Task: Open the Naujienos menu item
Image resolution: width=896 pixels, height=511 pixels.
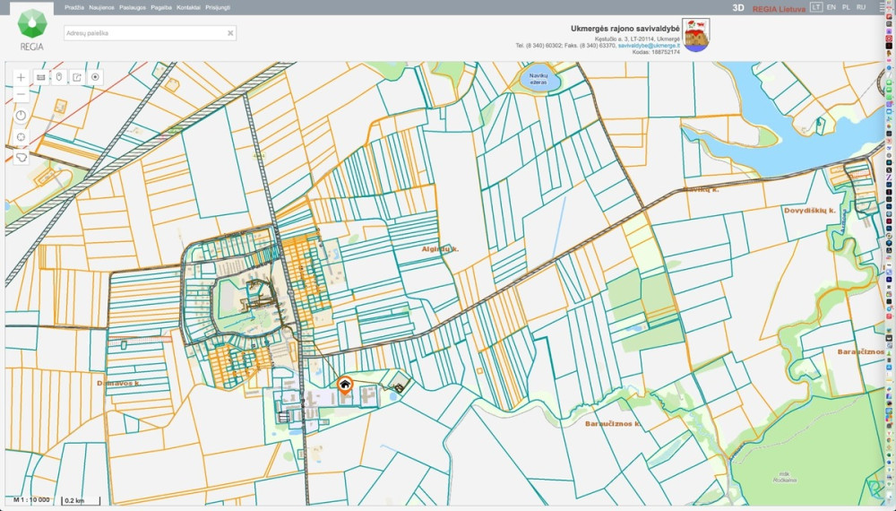Action: pos(102,7)
